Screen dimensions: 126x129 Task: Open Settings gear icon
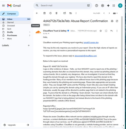pos(102,6)
